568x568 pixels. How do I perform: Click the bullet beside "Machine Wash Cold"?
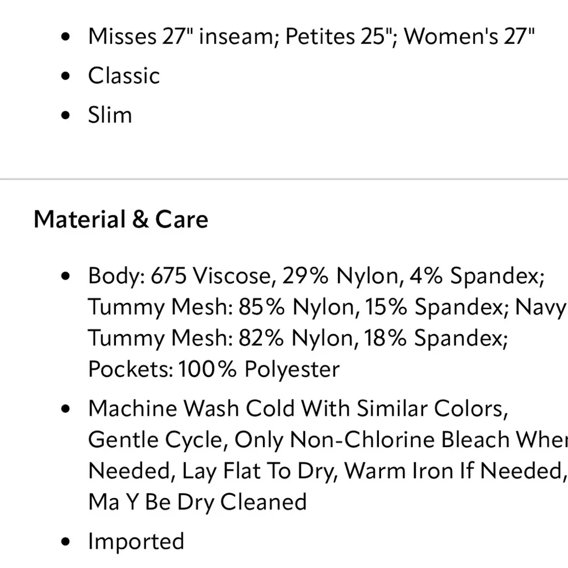(x=68, y=409)
